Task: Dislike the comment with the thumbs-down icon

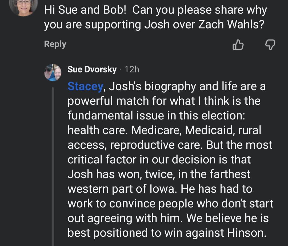Action: [270, 45]
